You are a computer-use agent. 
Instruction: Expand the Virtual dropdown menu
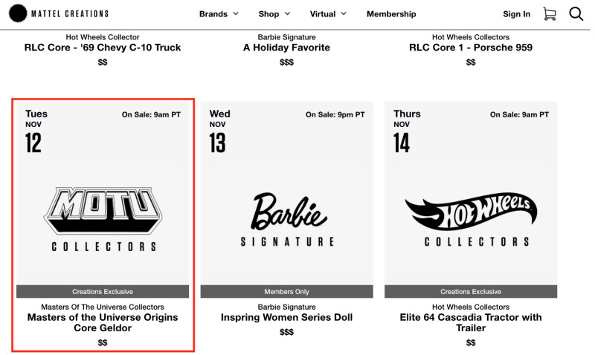(328, 14)
